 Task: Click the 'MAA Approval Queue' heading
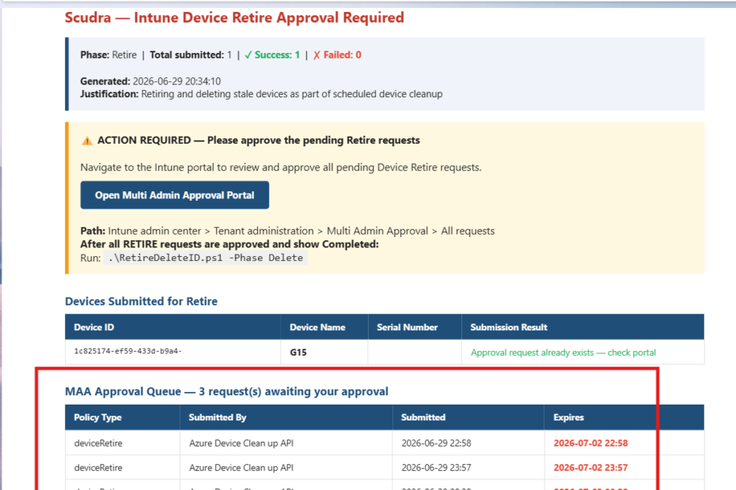(x=226, y=391)
